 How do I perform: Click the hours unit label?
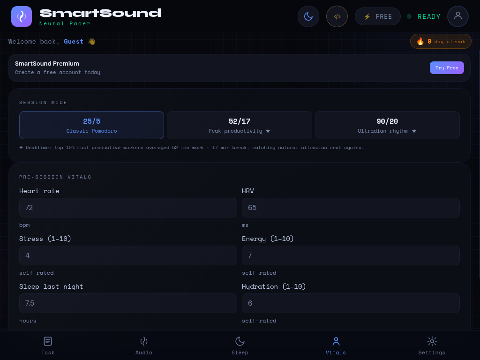click(28, 321)
